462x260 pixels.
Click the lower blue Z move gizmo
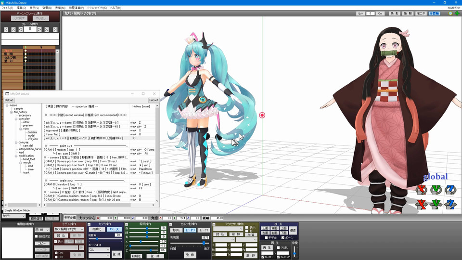point(450,204)
